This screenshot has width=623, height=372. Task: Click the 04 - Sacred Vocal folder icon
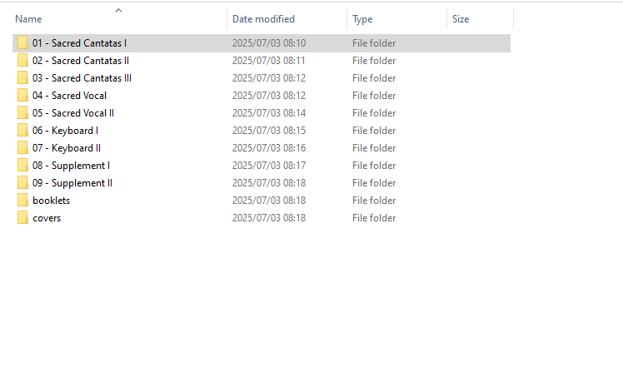pos(22,96)
